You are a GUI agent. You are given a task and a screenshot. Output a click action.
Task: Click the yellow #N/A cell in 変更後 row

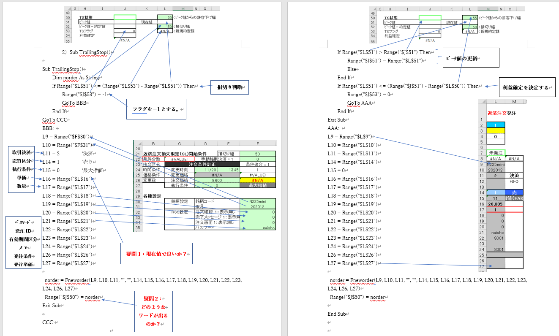point(257,179)
